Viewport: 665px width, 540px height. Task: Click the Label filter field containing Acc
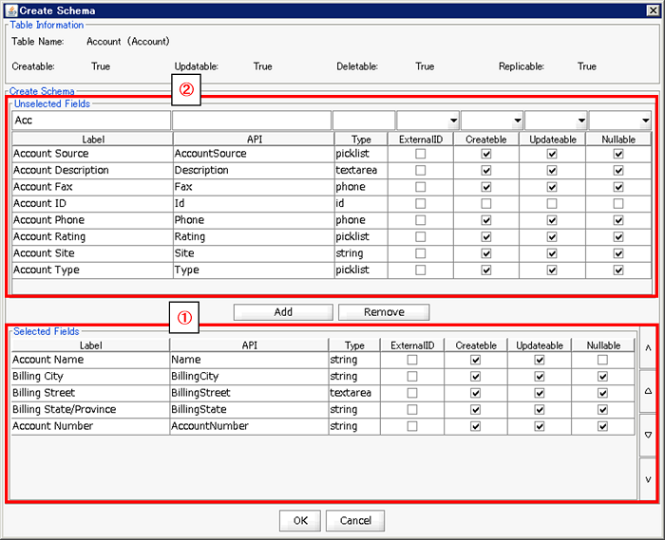click(90, 121)
